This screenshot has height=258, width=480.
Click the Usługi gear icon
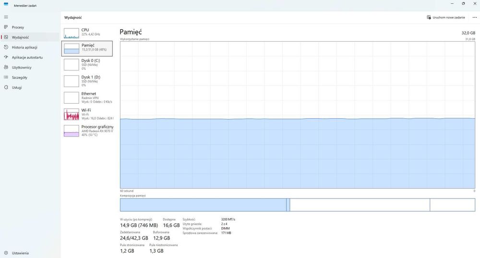point(6,87)
